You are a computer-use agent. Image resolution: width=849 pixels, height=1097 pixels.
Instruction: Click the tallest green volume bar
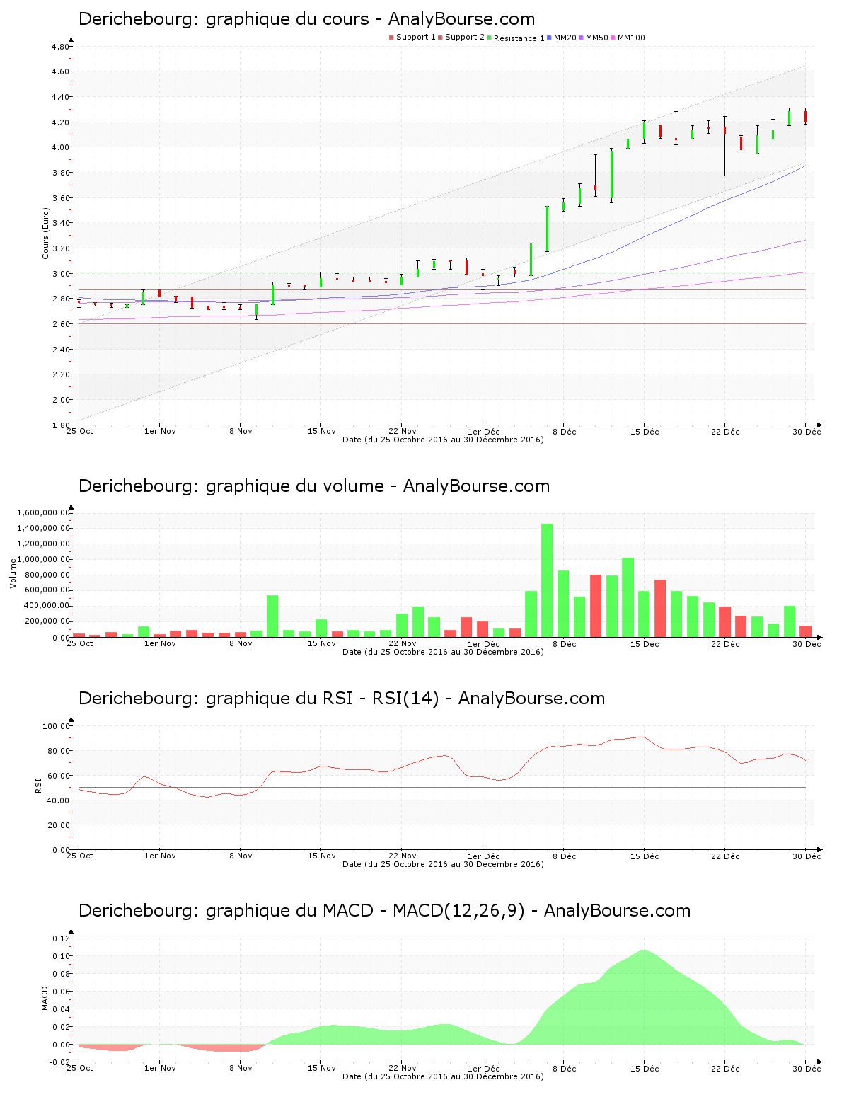(547, 580)
